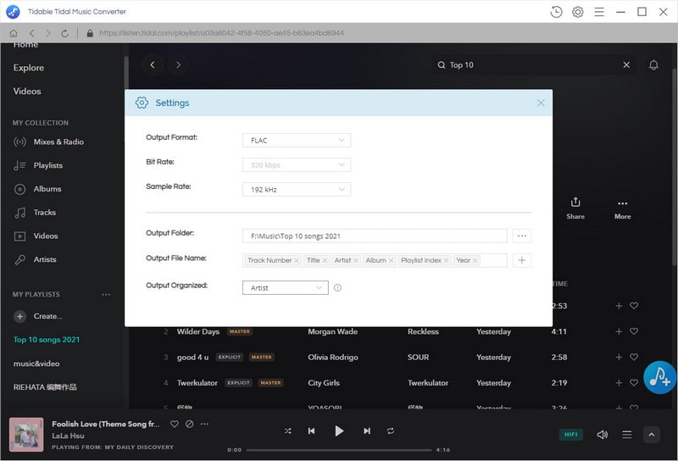
Task: Open the Output Organized Artist dropdown
Action: point(286,288)
